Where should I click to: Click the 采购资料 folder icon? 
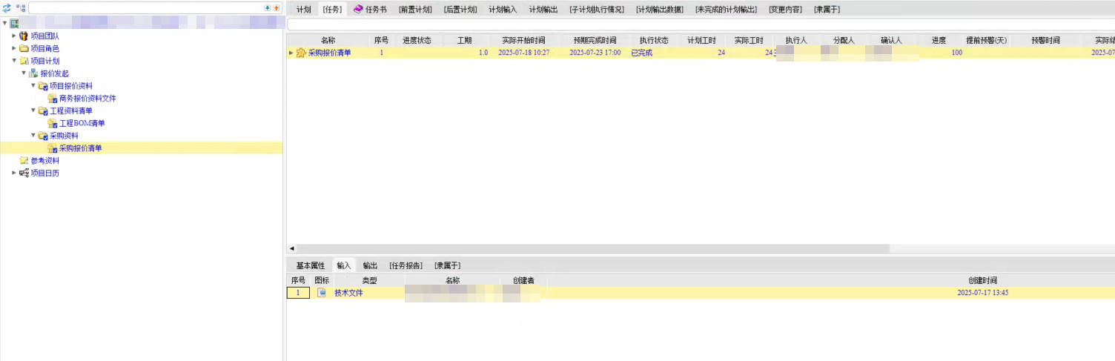[x=43, y=136]
